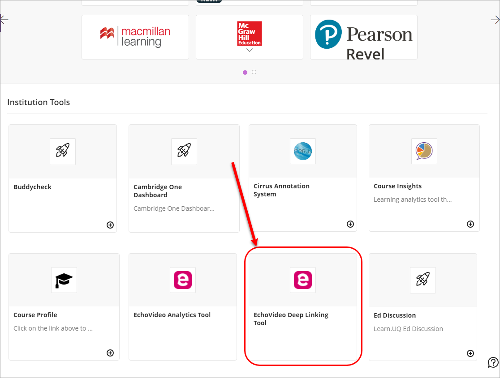Select the Course Profile graduation cap icon
This screenshot has width=500, height=378.
click(x=64, y=280)
